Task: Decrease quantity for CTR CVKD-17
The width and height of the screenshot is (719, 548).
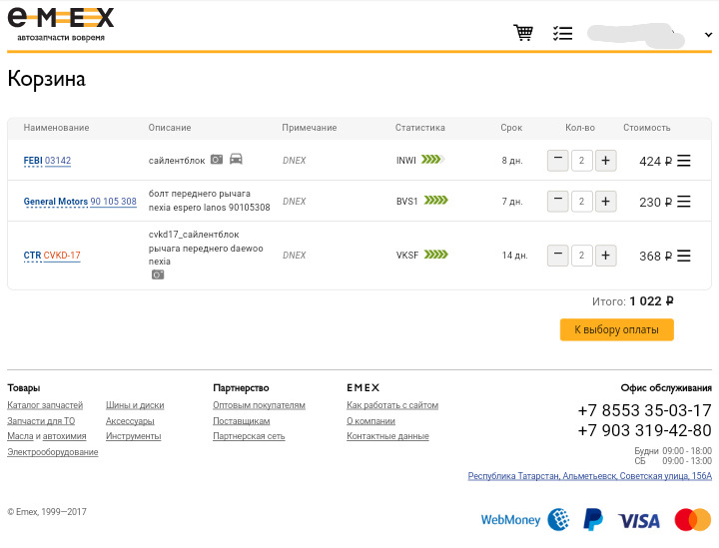Action: click(x=557, y=256)
